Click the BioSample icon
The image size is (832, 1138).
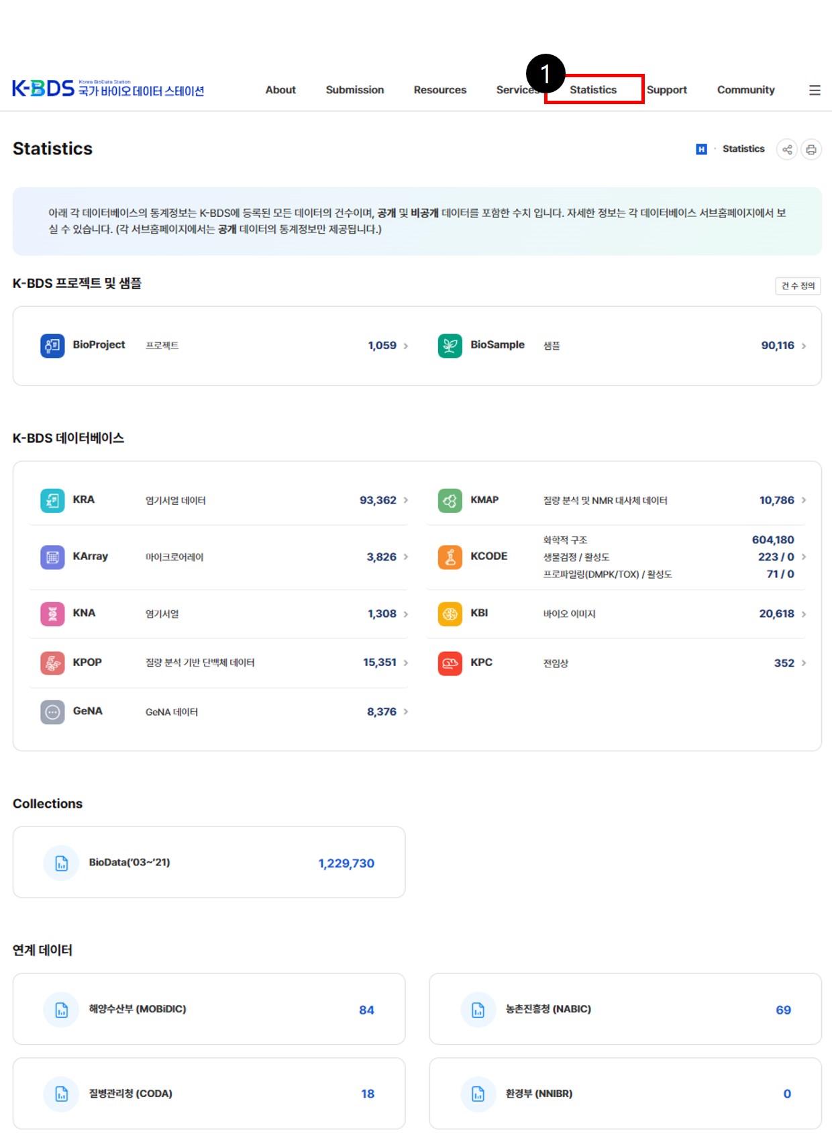450,346
